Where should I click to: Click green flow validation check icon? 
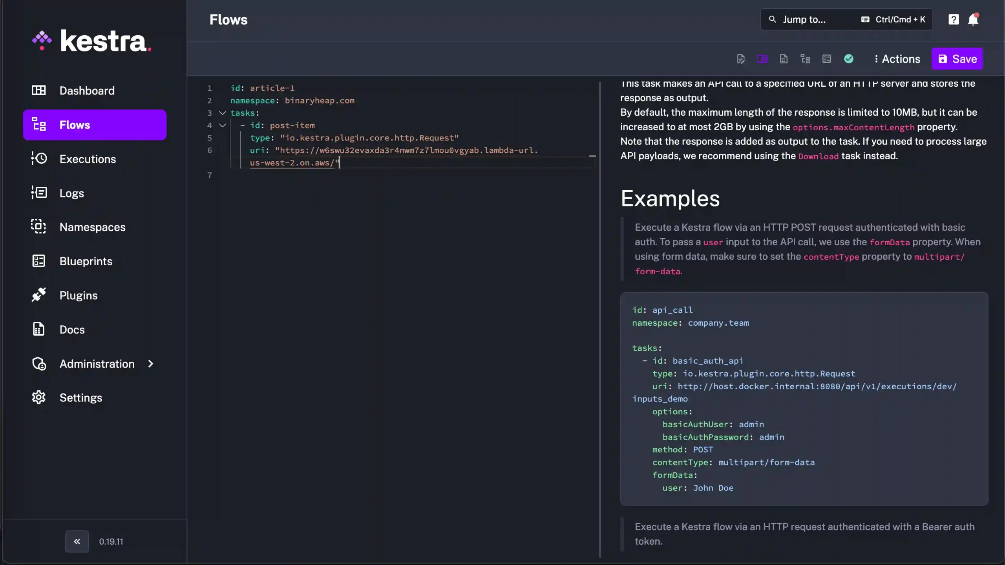(848, 59)
